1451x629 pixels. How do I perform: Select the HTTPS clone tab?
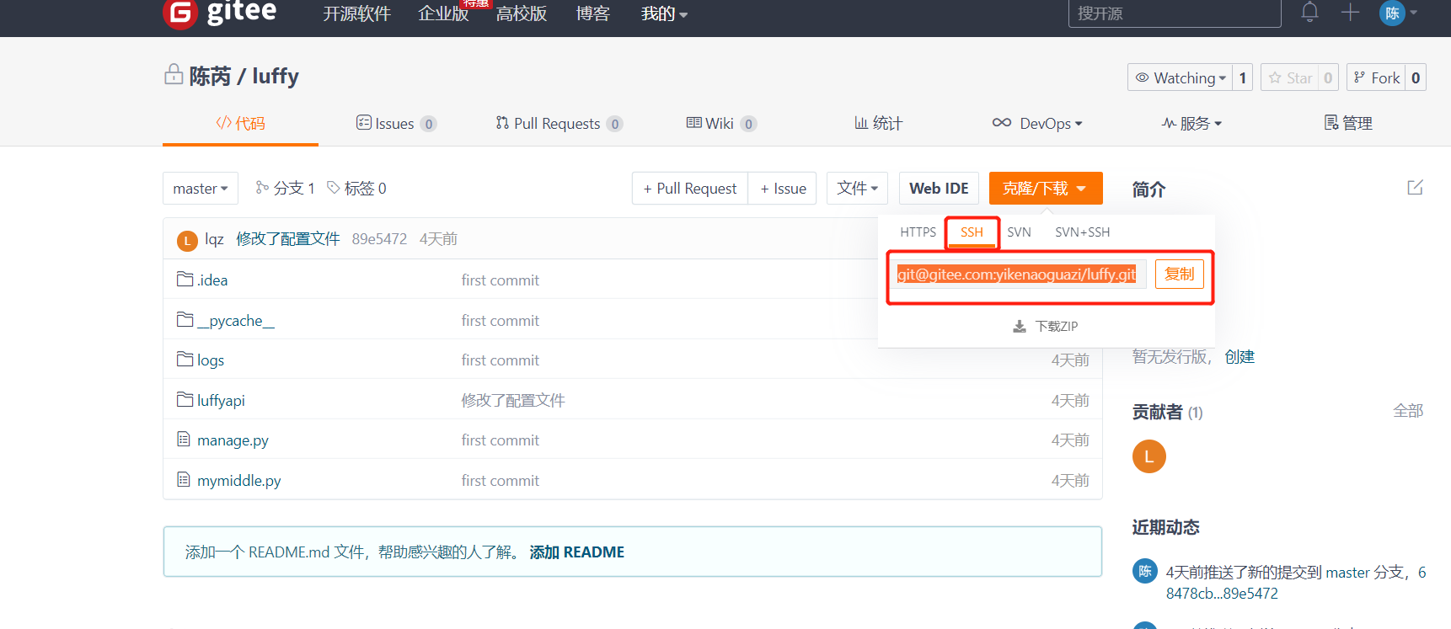pyautogui.click(x=918, y=232)
